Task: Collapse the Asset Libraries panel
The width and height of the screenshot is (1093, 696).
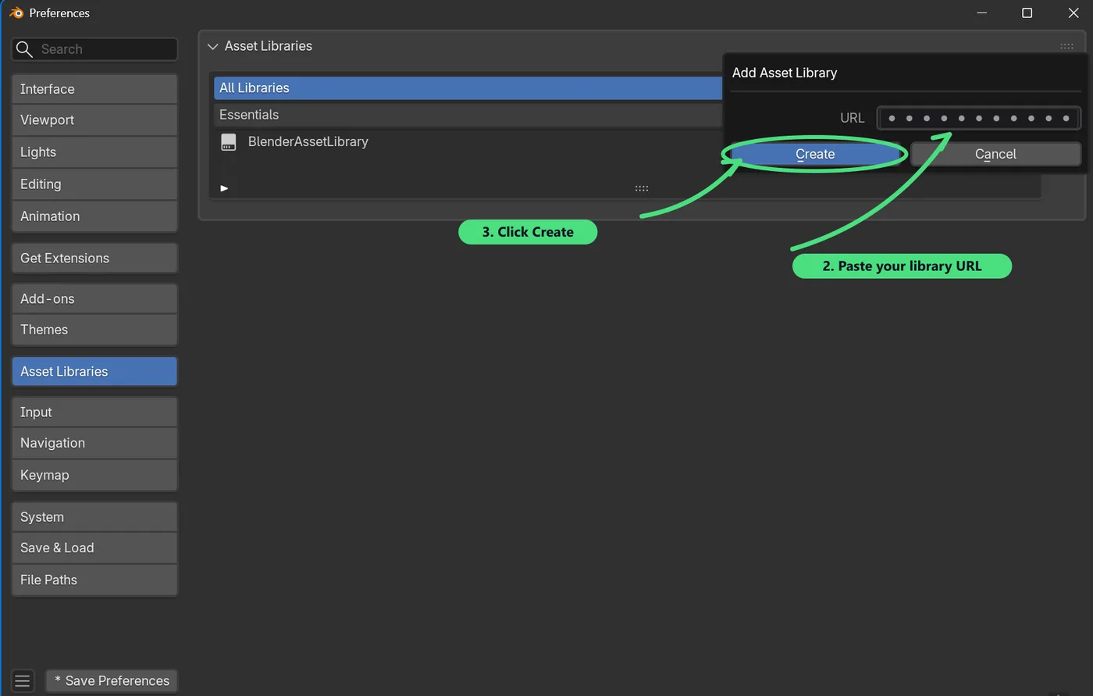Action: coord(212,46)
